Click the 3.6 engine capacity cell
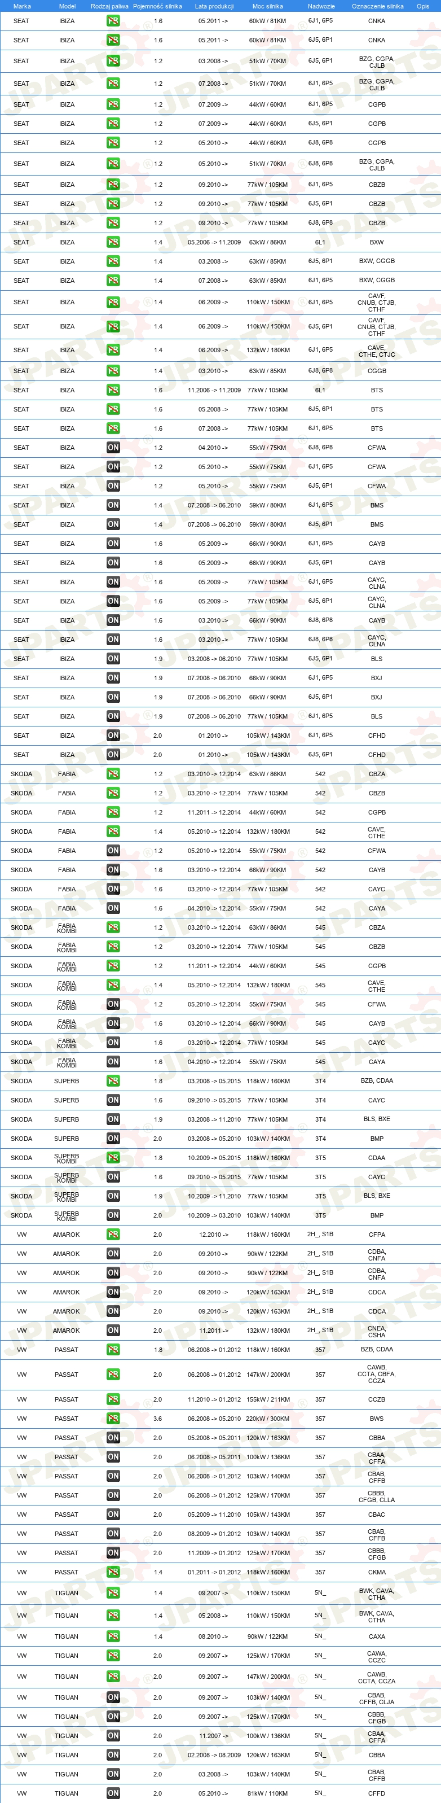441x1803 pixels. (x=158, y=1419)
